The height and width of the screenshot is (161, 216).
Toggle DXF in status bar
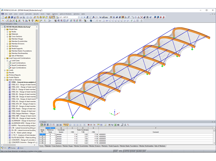pos(144,151)
